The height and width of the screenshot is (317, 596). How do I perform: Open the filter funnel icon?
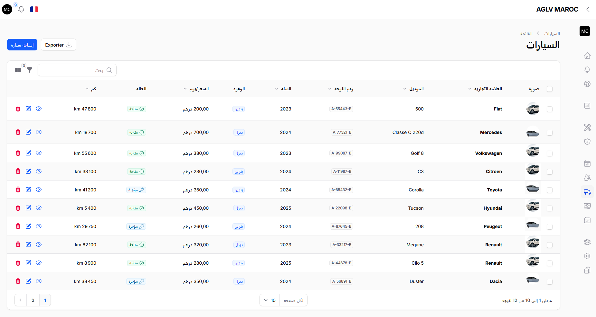30,70
